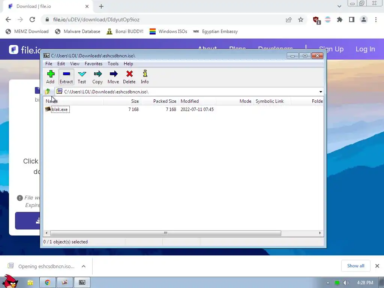Click the scroll right arrow in 7-Zip
This screenshot has width=384, height=288.
point(320,233)
